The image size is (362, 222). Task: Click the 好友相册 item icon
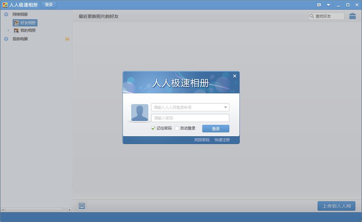[x=16, y=23]
